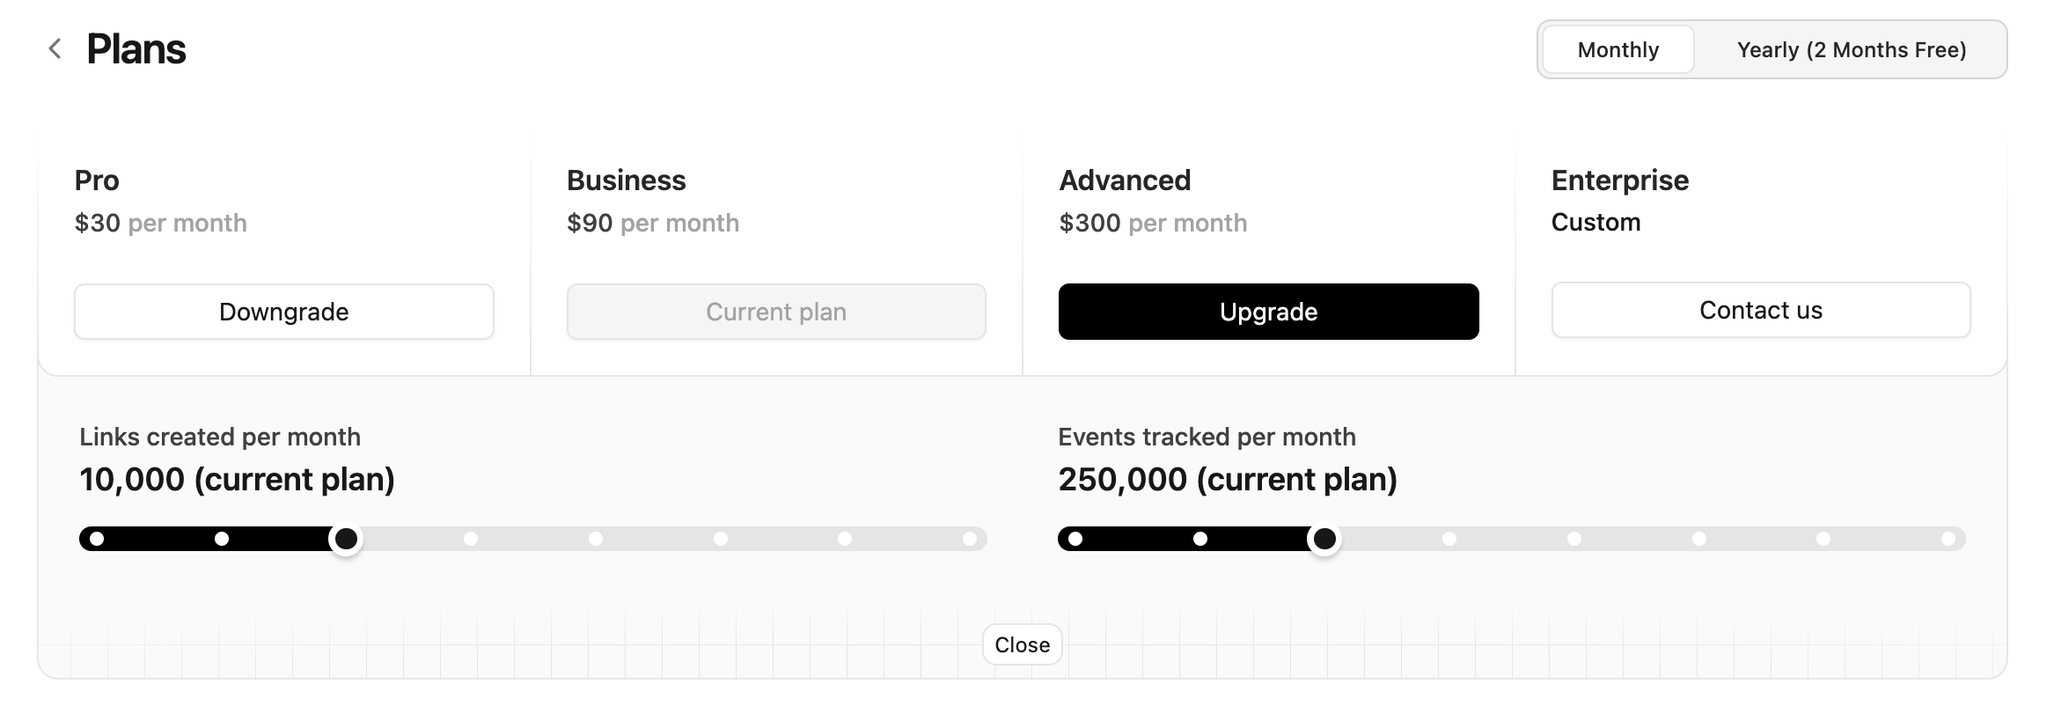Upgrade to the Advanced plan

click(x=1268, y=311)
